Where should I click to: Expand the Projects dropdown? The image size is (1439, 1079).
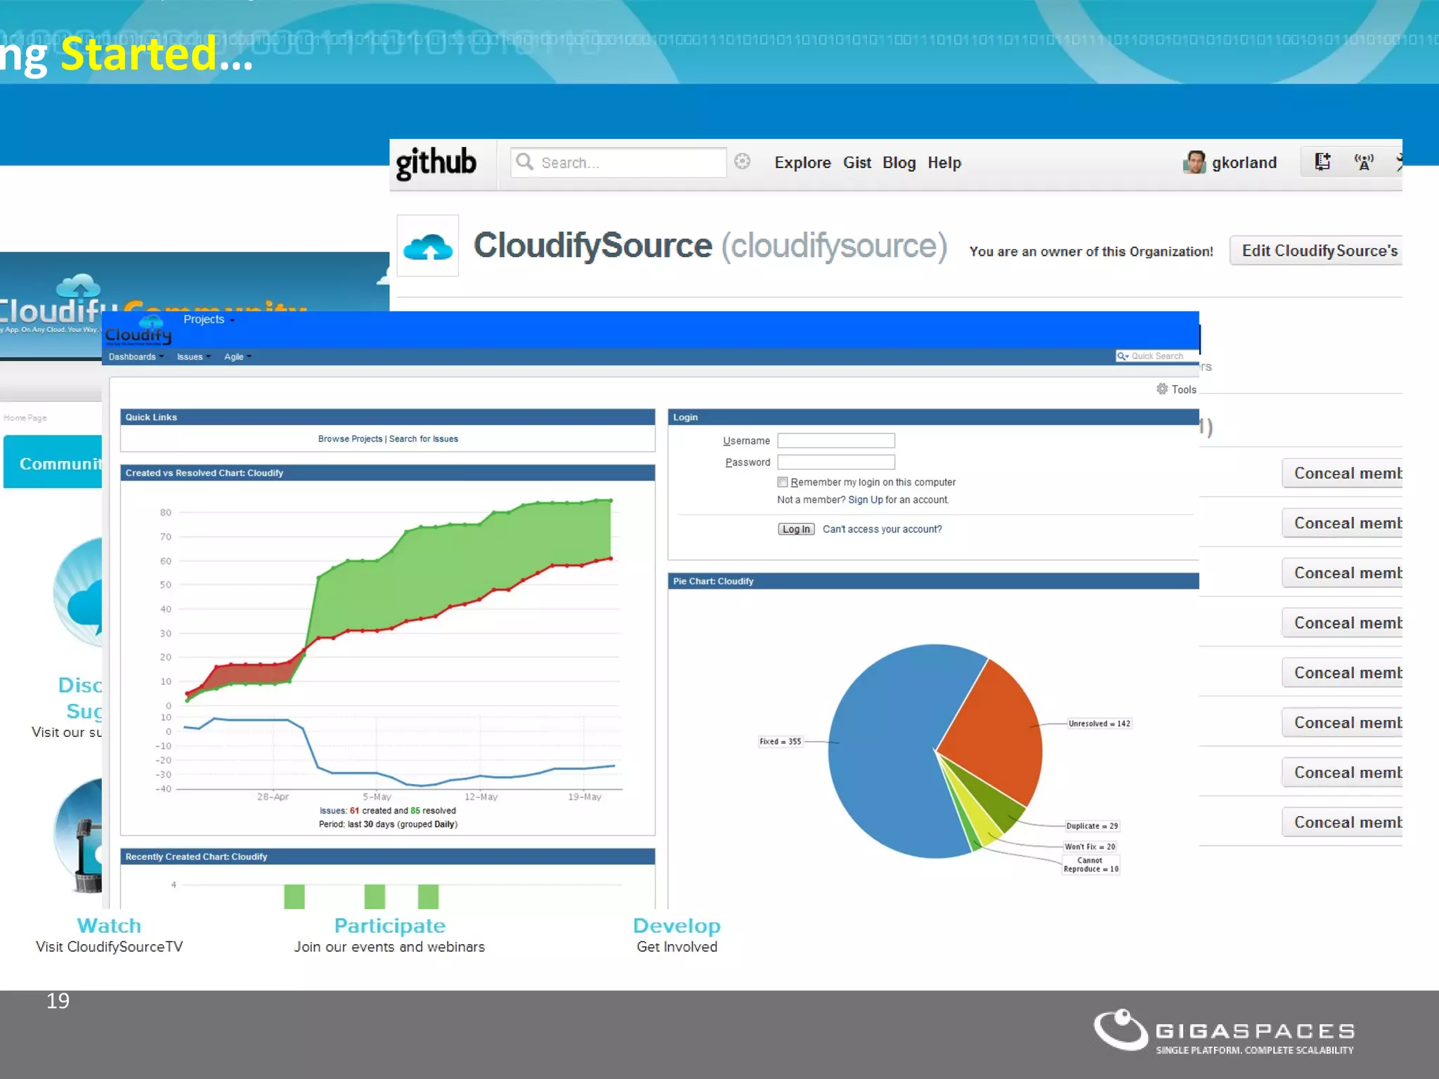pos(209,320)
